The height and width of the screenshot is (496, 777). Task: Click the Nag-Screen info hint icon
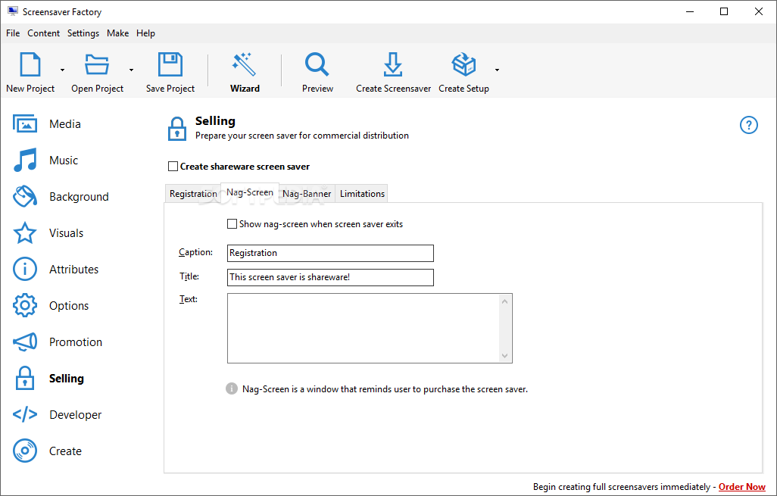[232, 388]
